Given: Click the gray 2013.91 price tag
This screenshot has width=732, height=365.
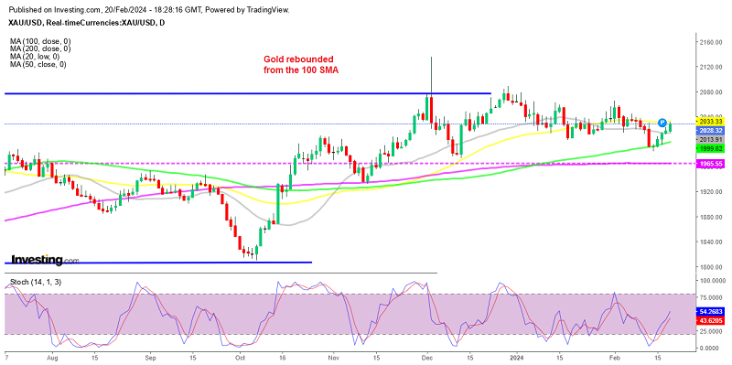Looking at the screenshot, I should point(712,140).
